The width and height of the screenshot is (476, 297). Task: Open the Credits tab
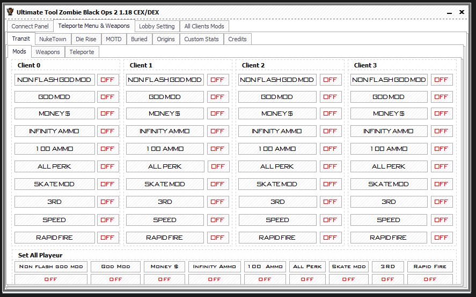coord(237,39)
